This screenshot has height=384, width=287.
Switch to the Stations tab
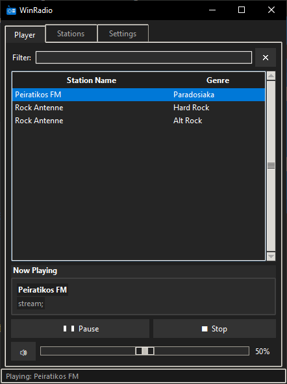coord(71,34)
